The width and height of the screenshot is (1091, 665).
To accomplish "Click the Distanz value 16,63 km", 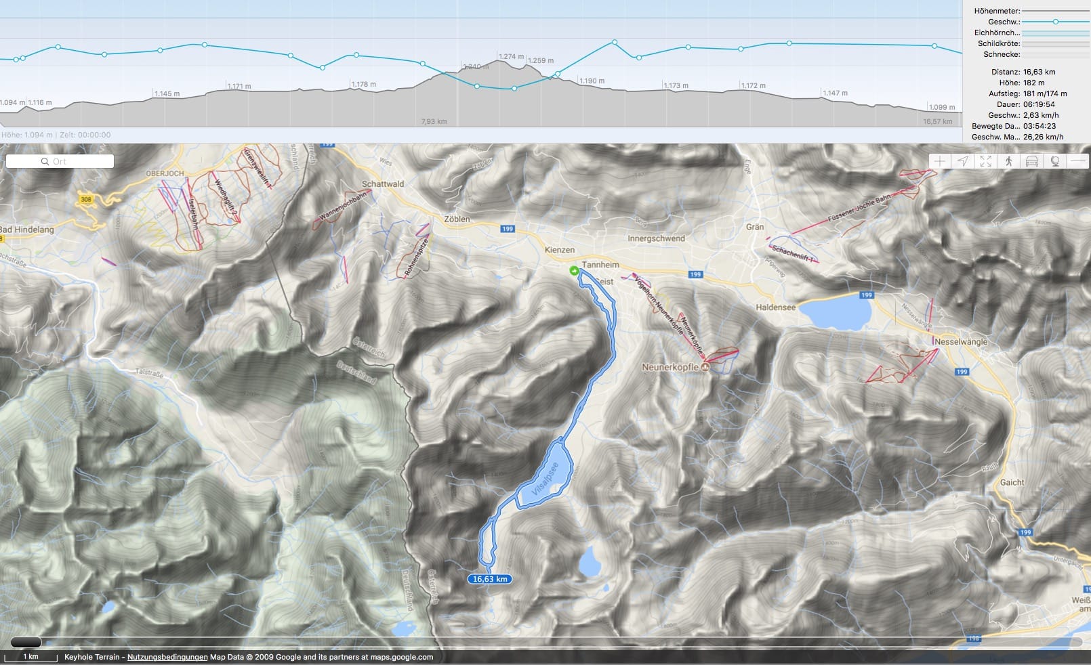I will pos(1039,72).
